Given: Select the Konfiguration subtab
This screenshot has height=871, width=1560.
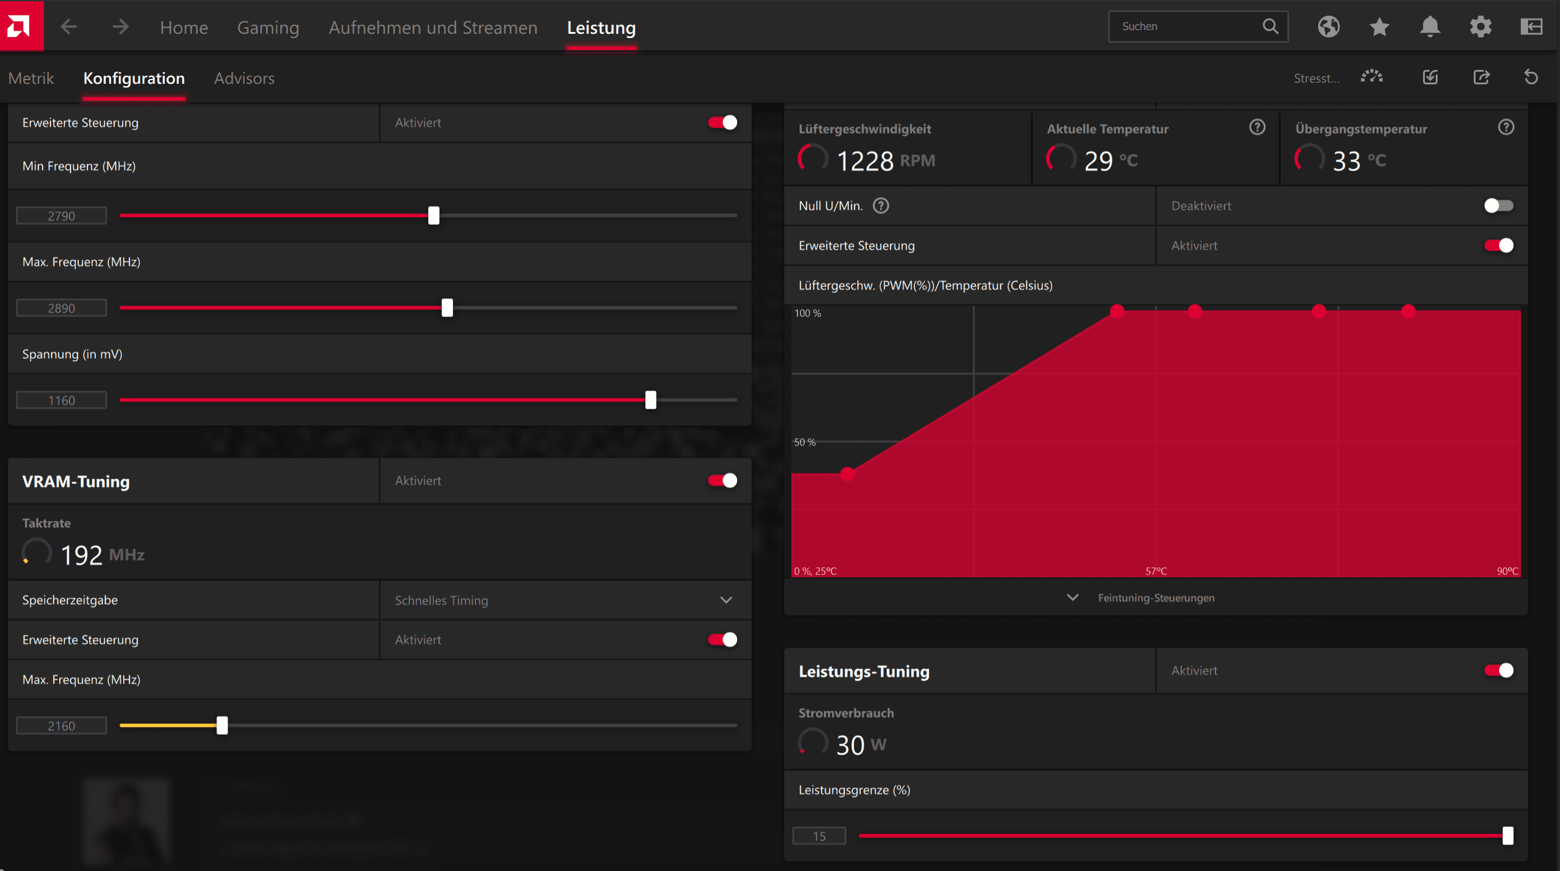Looking at the screenshot, I should [134, 78].
